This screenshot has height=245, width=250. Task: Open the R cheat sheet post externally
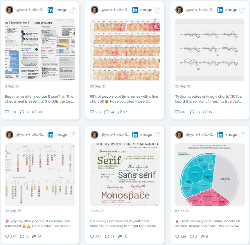(x=72, y=10)
